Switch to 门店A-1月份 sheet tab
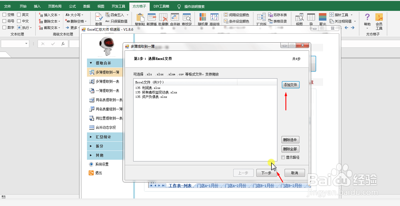Image resolution: width=400 pixels, height=206 pixels. point(208,186)
